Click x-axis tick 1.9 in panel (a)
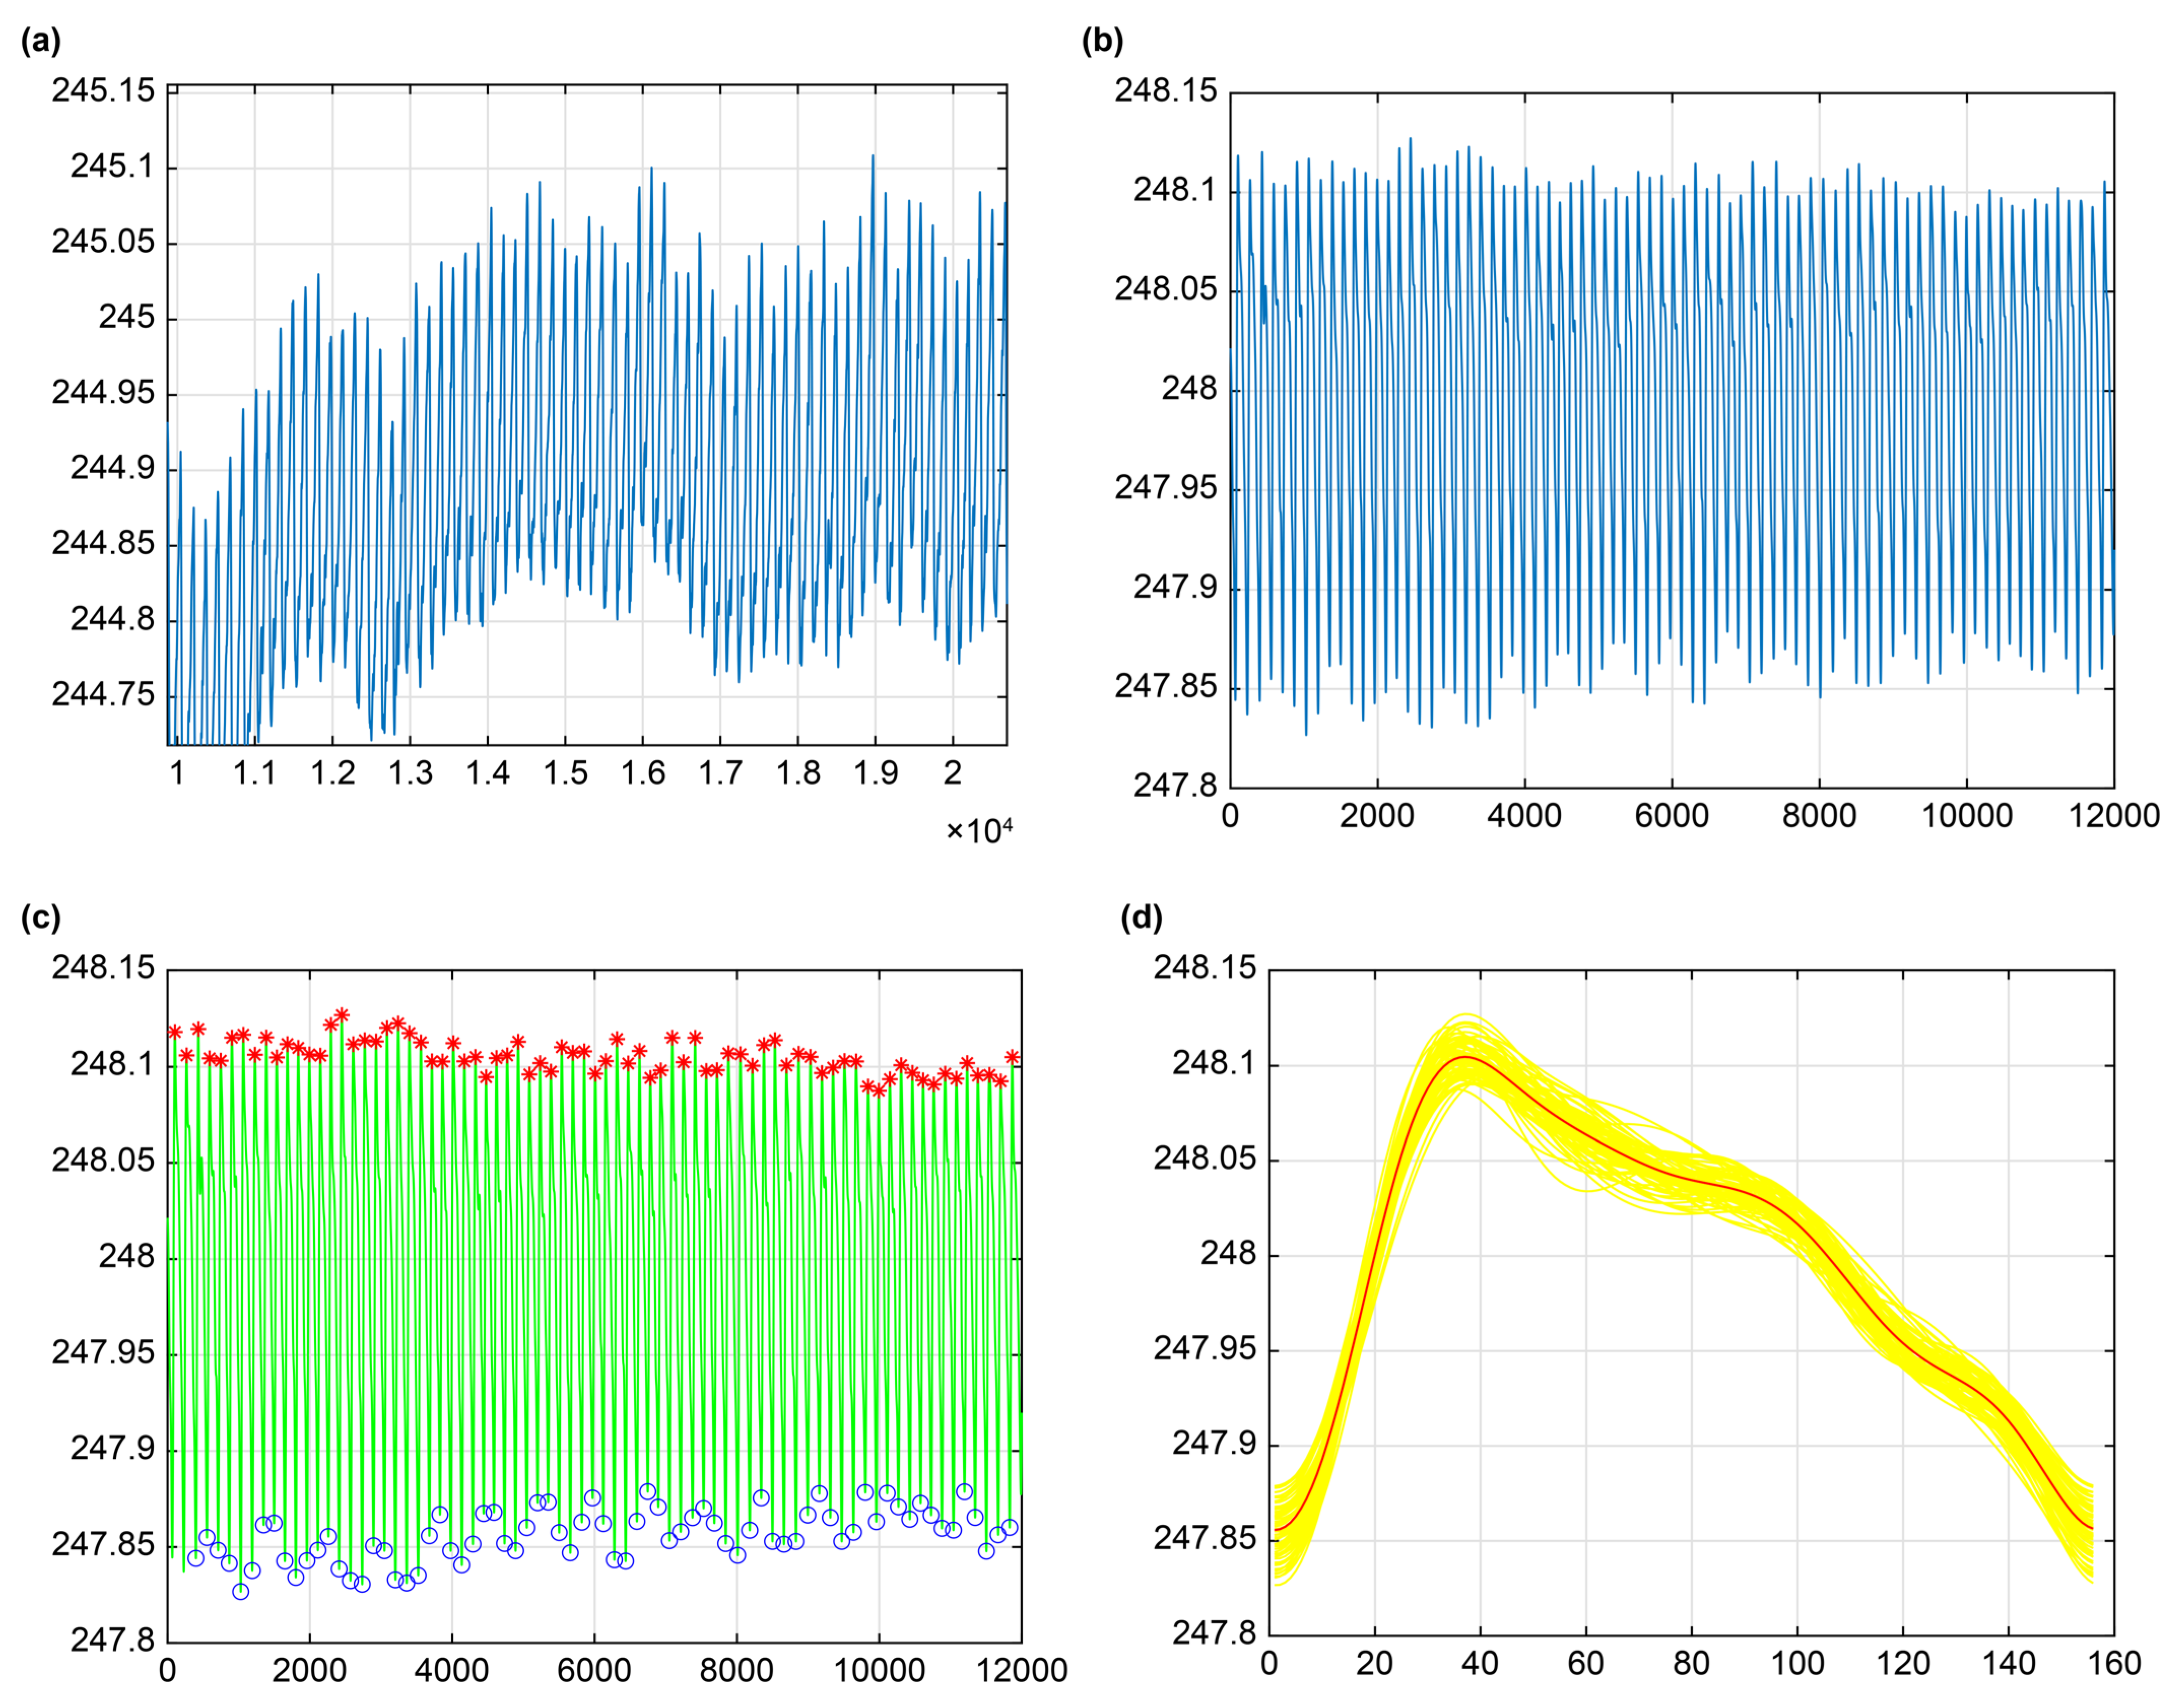 click(x=875, y=773)
